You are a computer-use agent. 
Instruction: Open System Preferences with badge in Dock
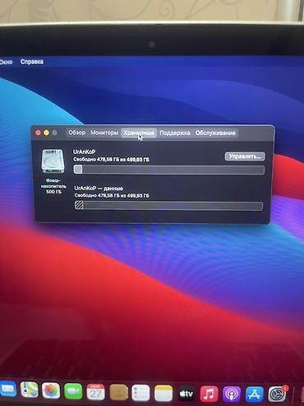(x=277, y=394)
